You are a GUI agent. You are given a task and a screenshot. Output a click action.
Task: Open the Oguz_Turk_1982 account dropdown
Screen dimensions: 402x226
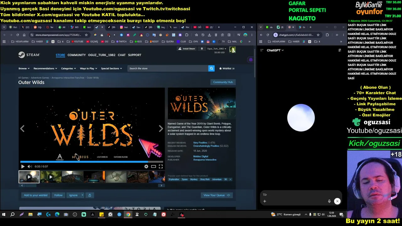217,49
